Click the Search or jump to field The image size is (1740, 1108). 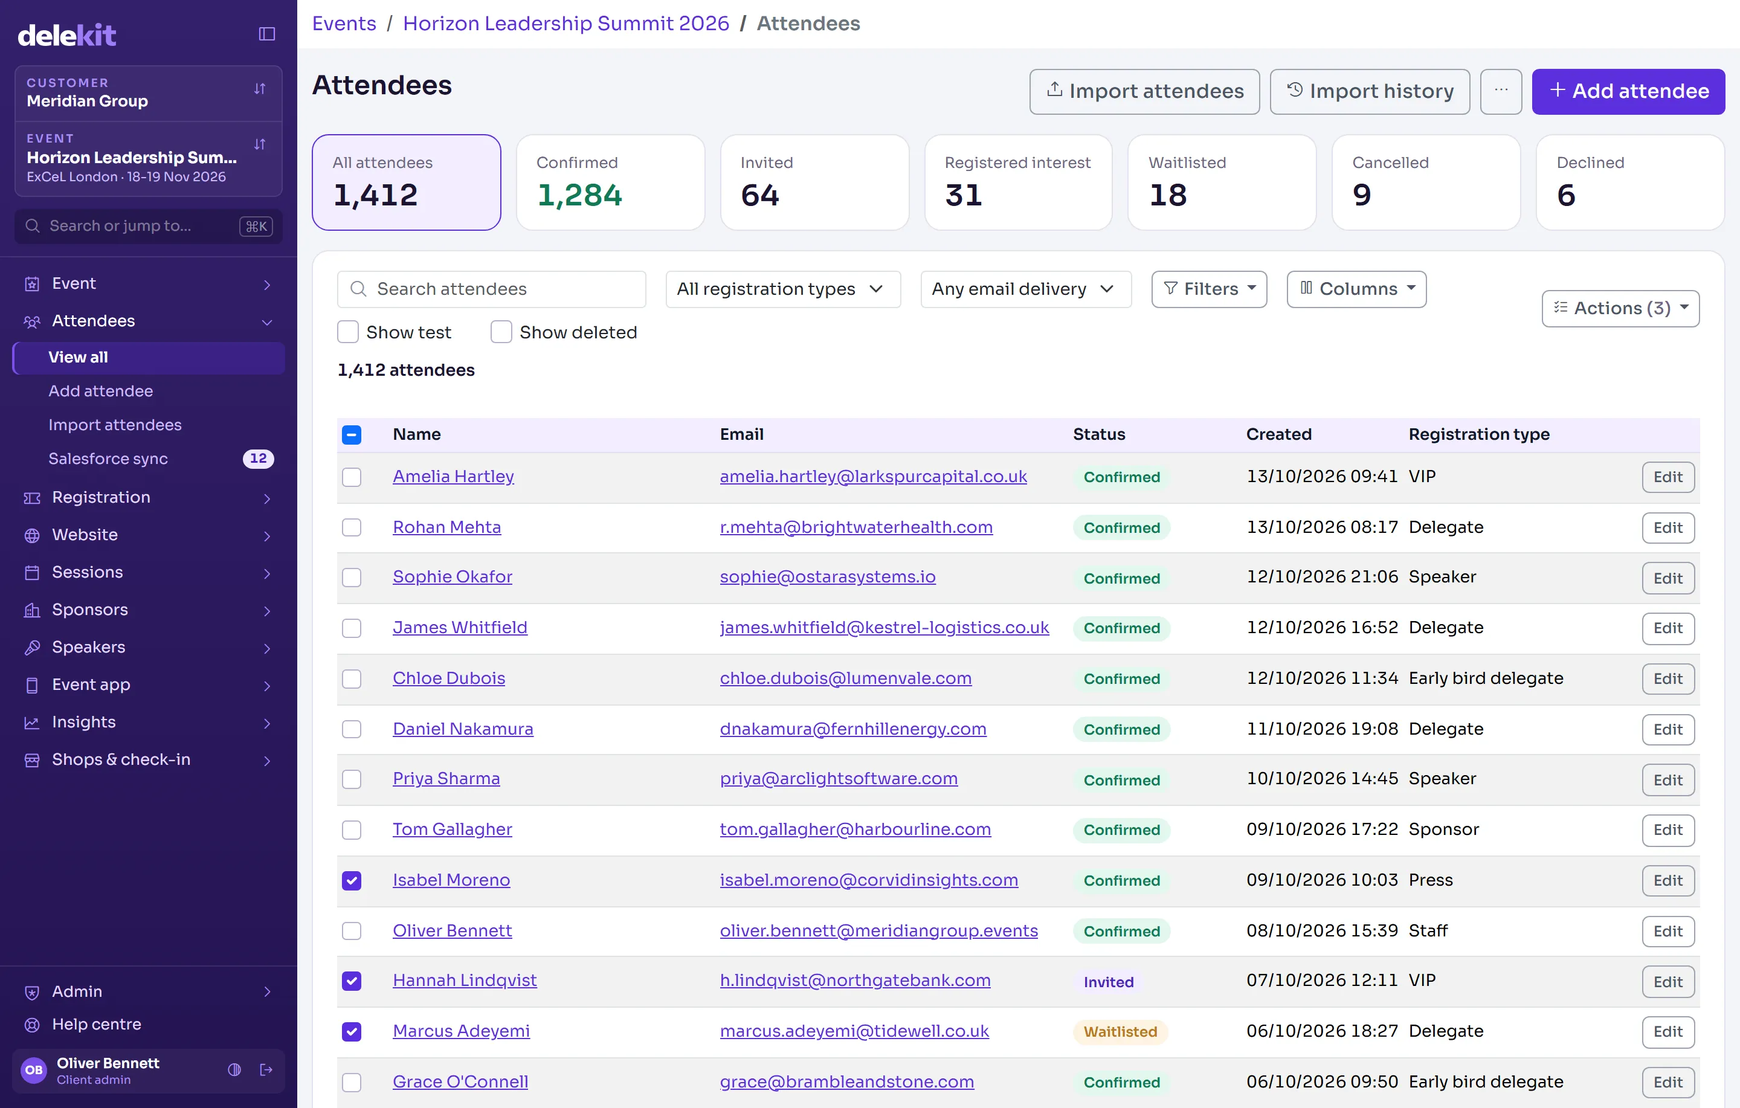point(148,226)
